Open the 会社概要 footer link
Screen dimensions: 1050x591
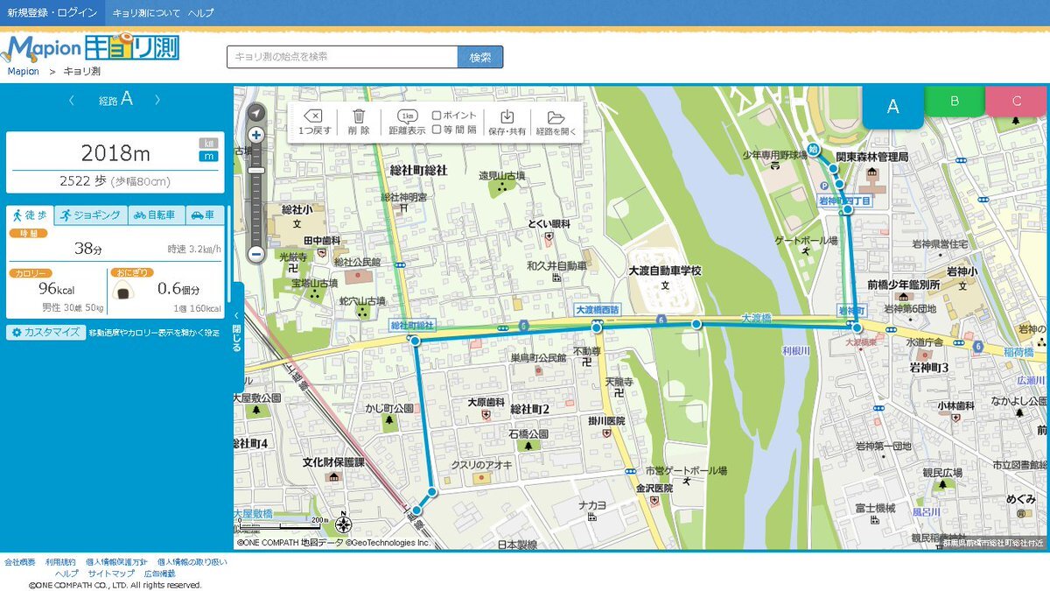(20, 561)
